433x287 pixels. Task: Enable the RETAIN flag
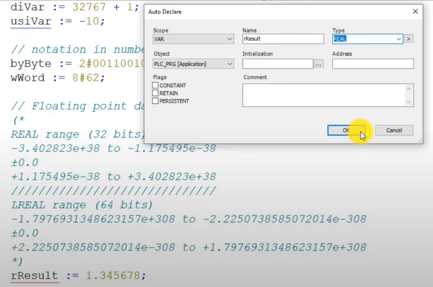(x=155, y=93)
